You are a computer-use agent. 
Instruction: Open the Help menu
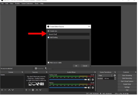[42, 4]
